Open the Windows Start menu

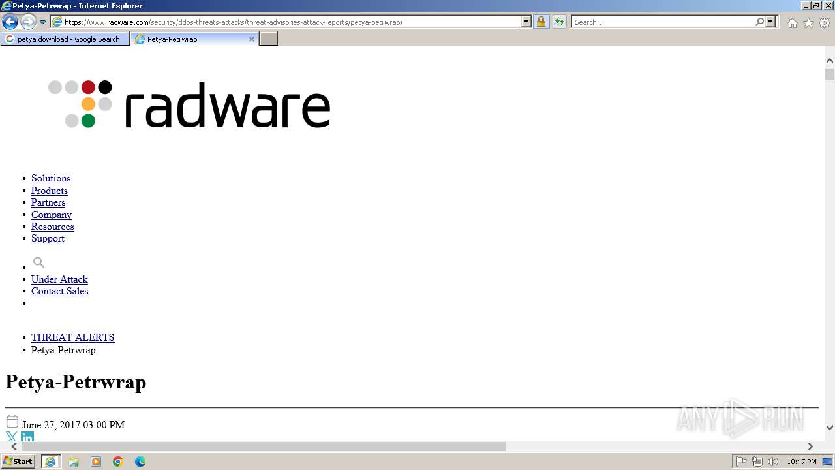[18, 462]
